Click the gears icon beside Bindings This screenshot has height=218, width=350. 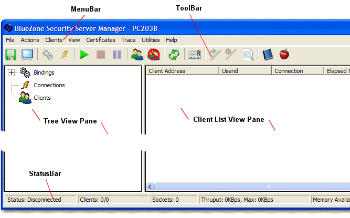(25, 72)
